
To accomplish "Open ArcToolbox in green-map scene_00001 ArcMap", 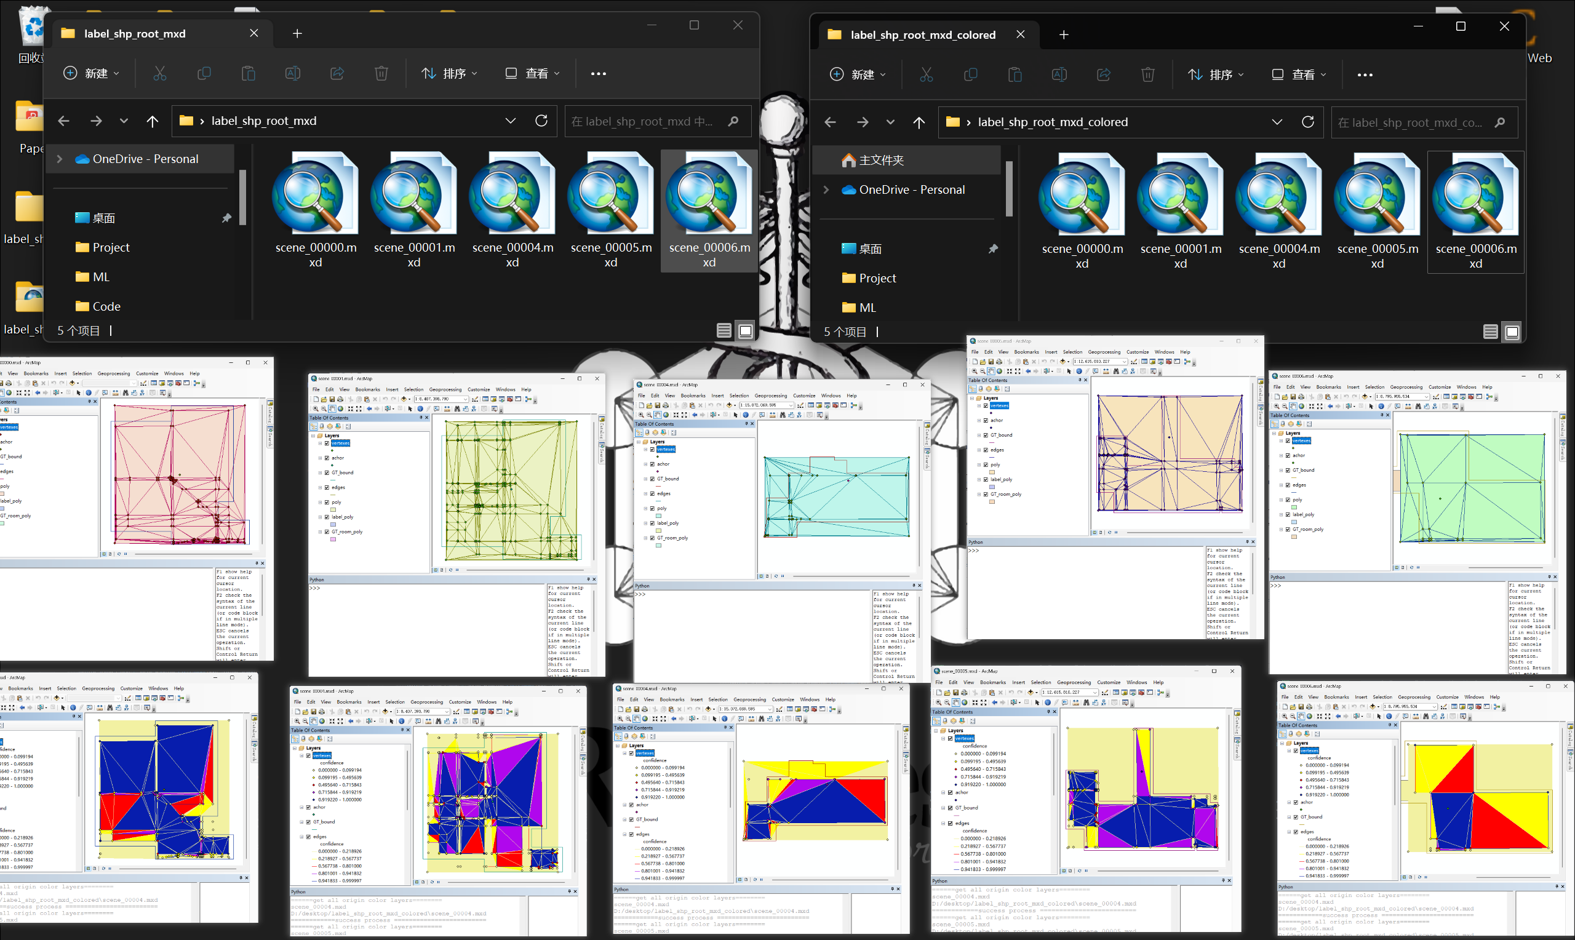I will pyautogui.click(x=510, y=399).
